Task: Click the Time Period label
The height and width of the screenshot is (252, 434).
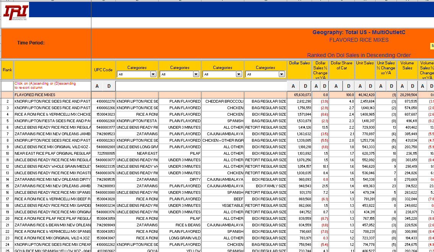Action: [31, 43]
